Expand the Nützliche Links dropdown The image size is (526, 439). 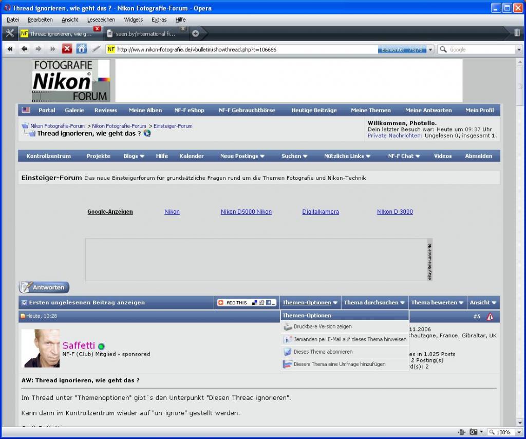click(347, 156)
